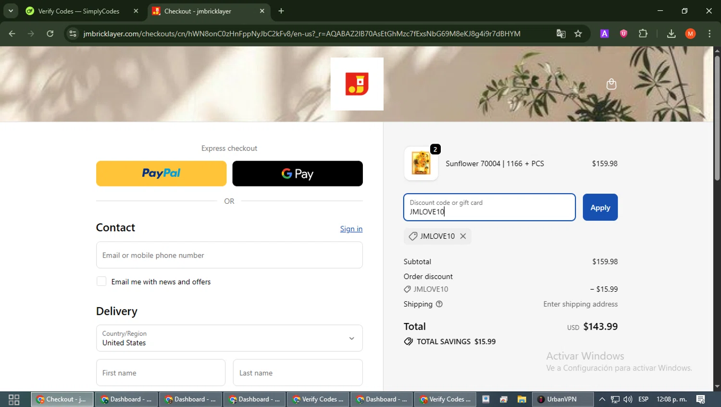
Task: Click the Total amount $143.99
Action: tap(600, 326)
